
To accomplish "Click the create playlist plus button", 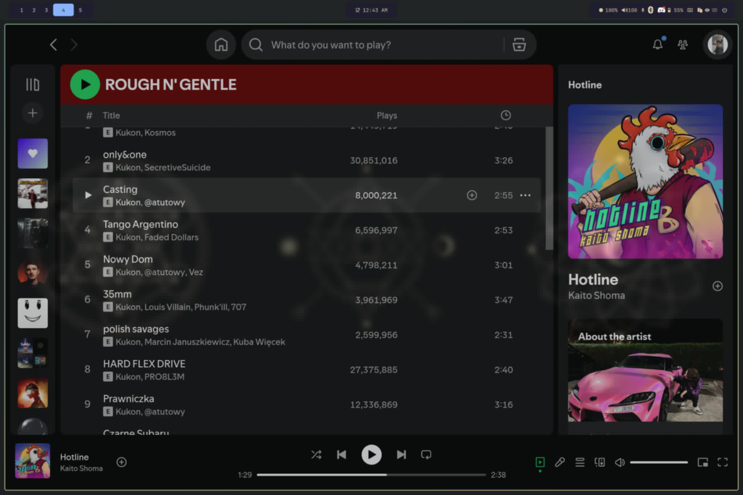I will pyautogui.click(x=33, y=113).
